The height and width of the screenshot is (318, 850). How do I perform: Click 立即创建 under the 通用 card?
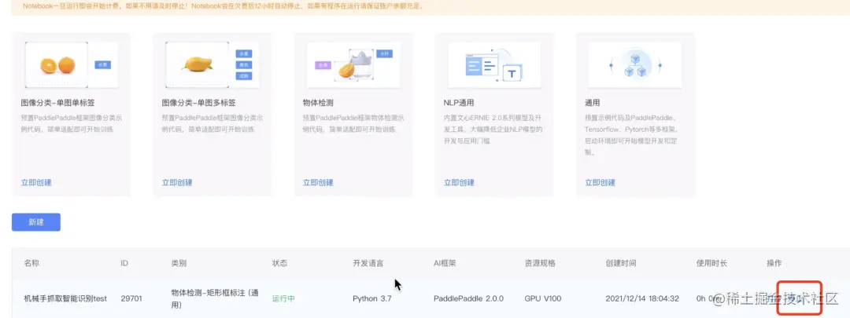tap(600, 183)
